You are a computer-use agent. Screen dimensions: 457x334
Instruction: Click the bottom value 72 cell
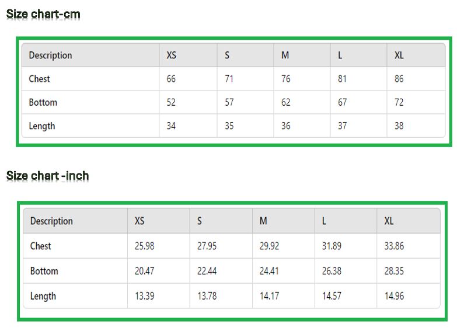[399, 102]
